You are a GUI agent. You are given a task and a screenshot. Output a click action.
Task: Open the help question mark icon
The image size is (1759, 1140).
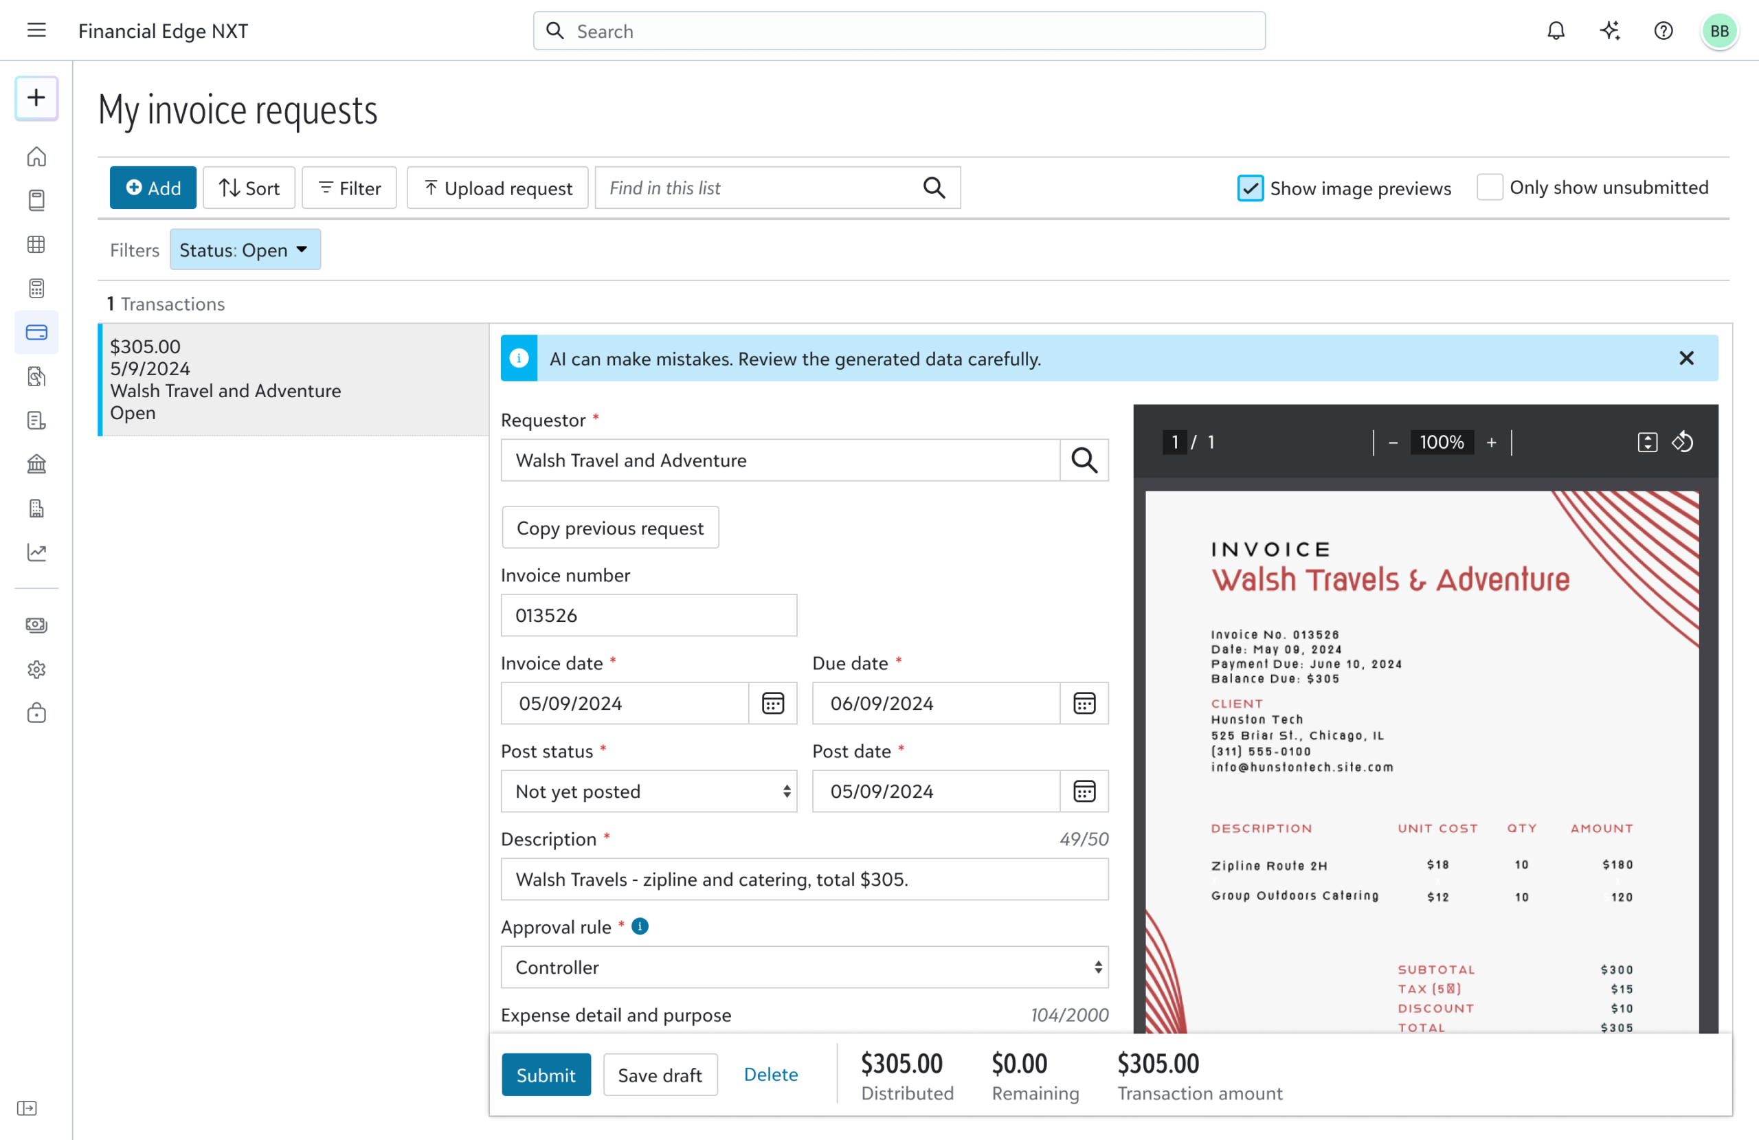click(x=1663, y=30)
